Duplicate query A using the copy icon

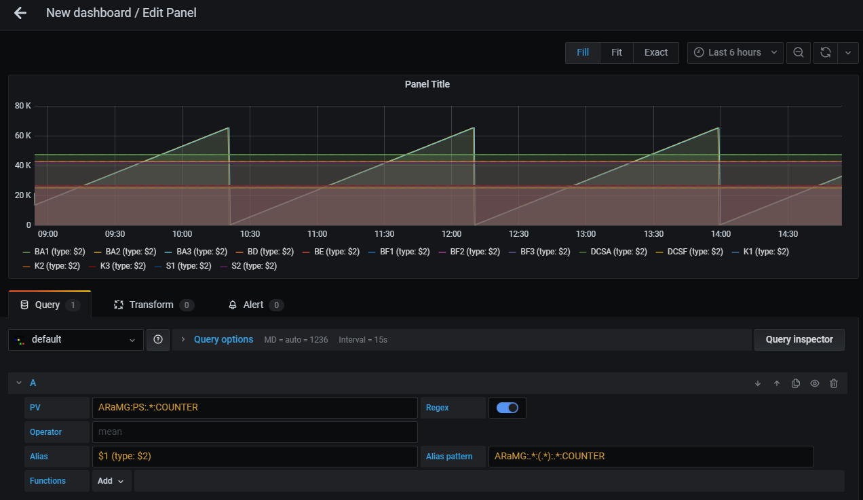pos(796,383)
